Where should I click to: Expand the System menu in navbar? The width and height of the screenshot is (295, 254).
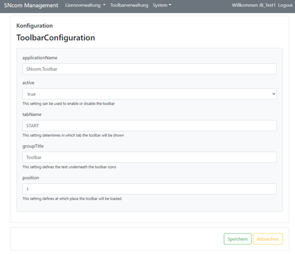[x=162, y=5]
